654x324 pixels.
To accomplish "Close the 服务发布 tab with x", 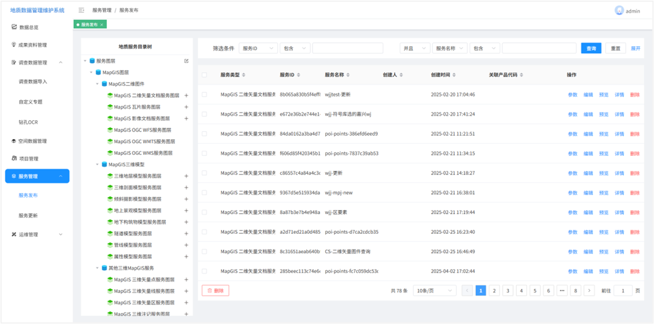I will (x=102, y=25).
